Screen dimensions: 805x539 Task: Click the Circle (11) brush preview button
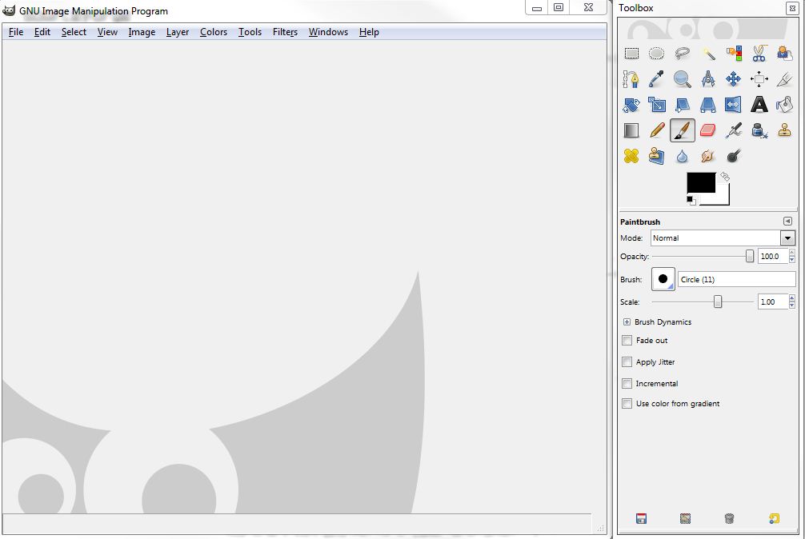(x=663, y=279)
